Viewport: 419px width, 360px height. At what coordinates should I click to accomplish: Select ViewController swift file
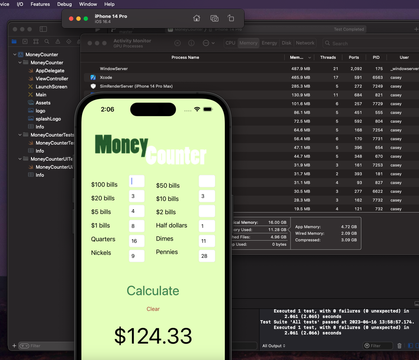coord(52,78)
